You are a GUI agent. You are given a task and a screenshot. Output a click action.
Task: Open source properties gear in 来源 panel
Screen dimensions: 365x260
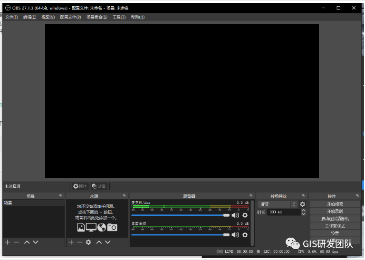click(x=88, y=242)
